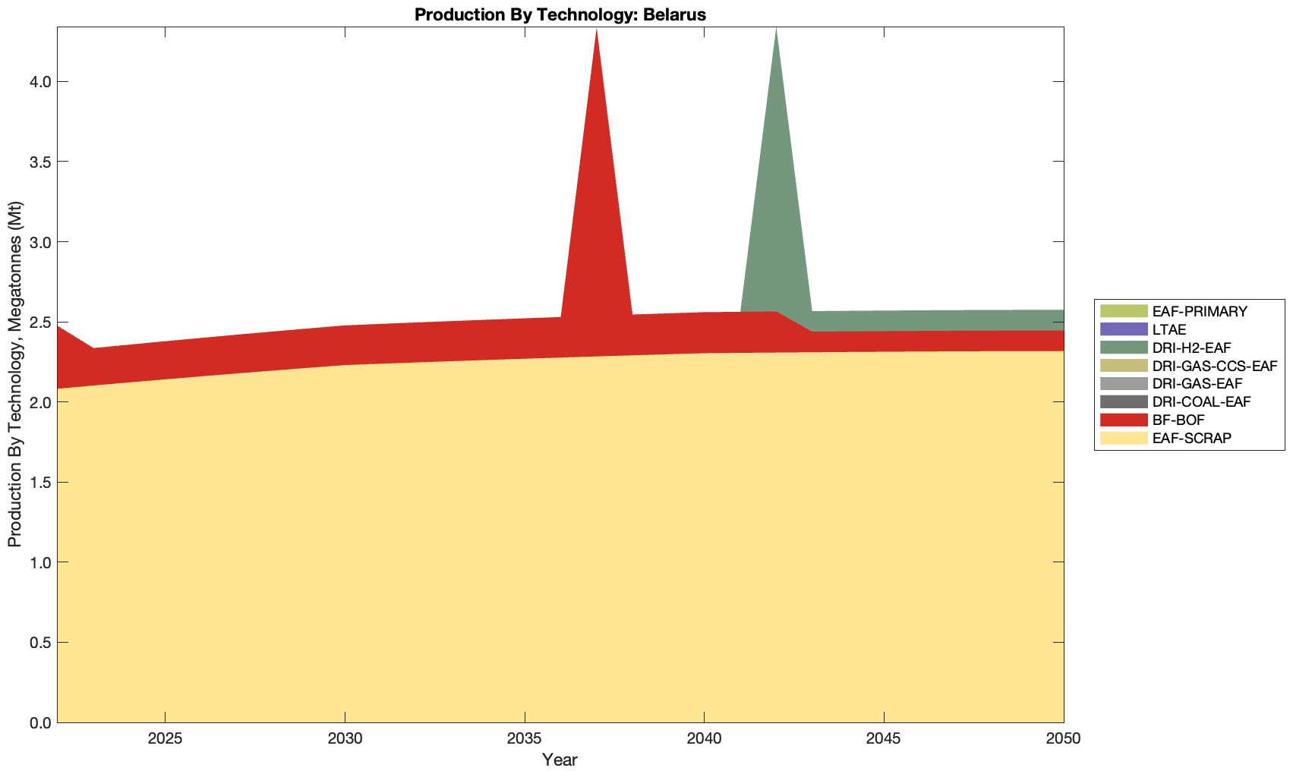Click the DRI-COAL-EAF dark gray swatch
This screenshot has height=774, width=1293.
coord(1123,401)
